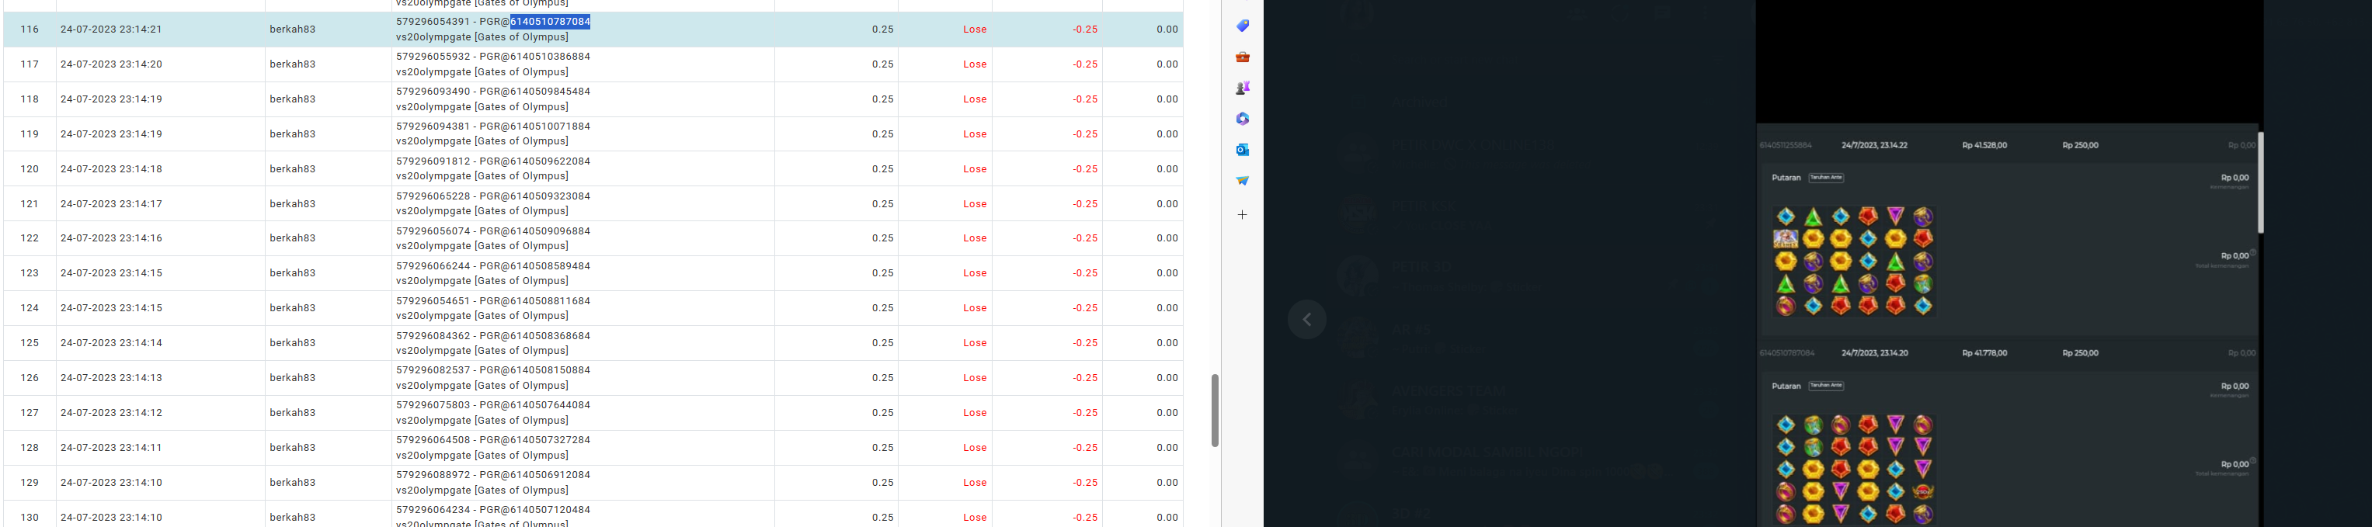2372x527 pixels.
Task: Click the balance Rp 41.528,00 in the history panel
Action: [1984, 145]
